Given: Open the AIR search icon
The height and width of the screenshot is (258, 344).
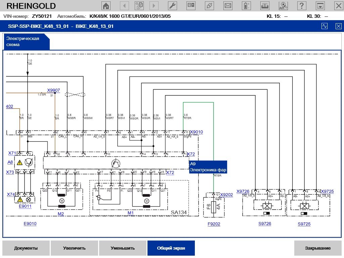Looking at the screenshot, I should [x=284, y=6].
